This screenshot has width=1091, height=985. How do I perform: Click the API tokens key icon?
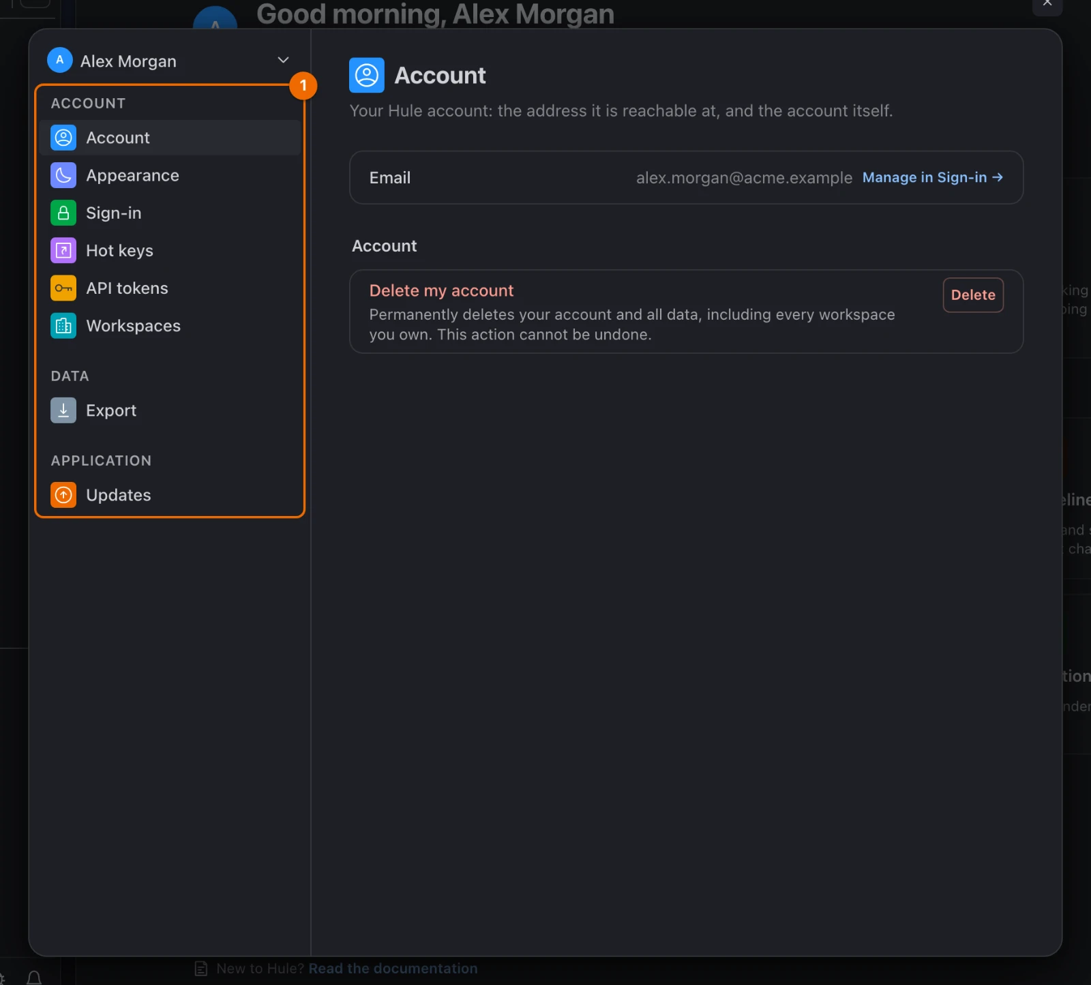click(x=63, y=288)
